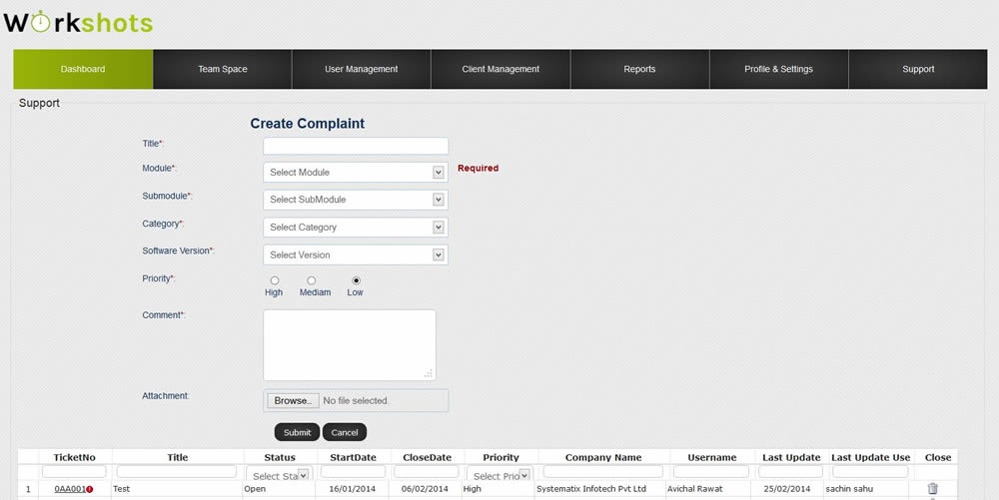The height and width of the screenshot is (500, 999).
Task: Click the trash icon in ticket row
Action: pyautogui.click(x=932, y=489)
